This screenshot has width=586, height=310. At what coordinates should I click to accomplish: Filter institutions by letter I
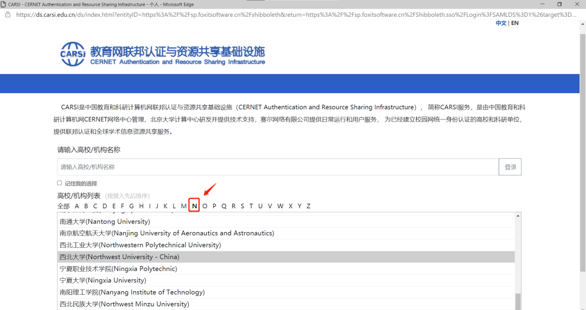tap(150, 206)
